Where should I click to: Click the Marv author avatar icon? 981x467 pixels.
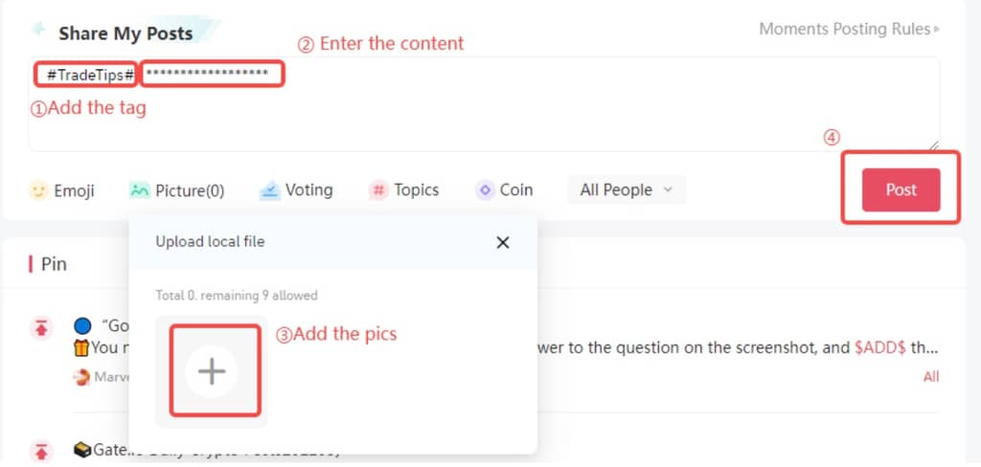click(x=81, y=376)
